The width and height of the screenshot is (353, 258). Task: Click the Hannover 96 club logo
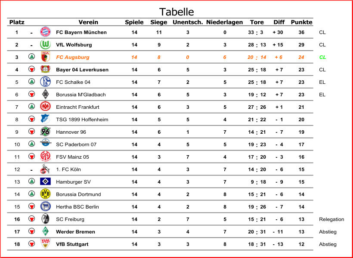point(45,132)
